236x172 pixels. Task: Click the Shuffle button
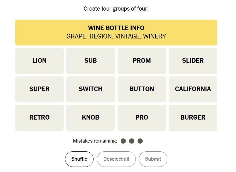tap(79, 159)
